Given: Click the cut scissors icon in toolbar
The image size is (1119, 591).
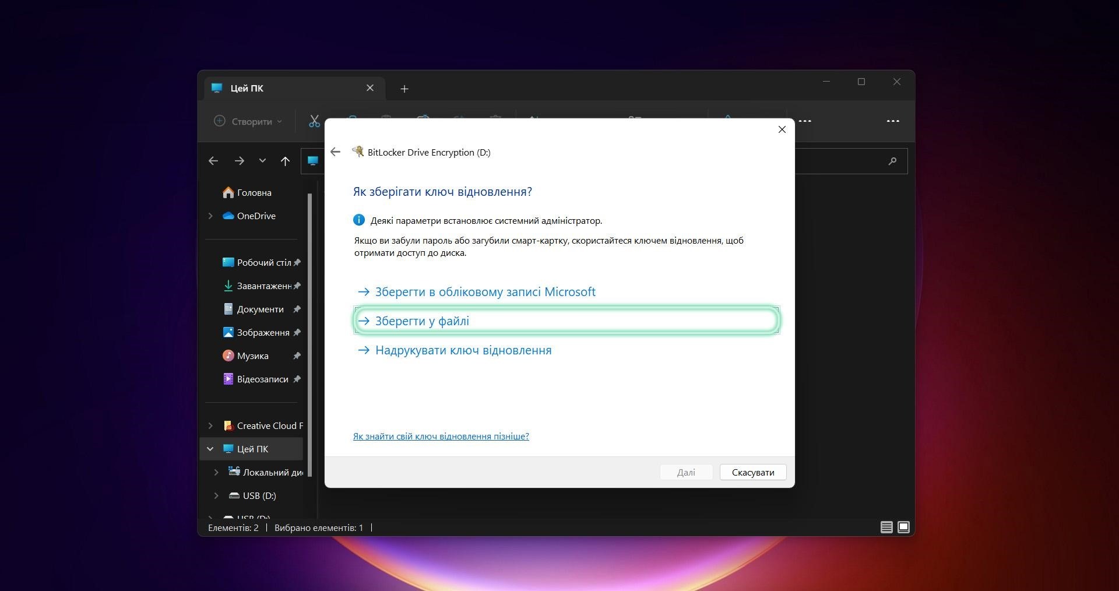Looking at the screenshot, I should [x=314, y=121].
